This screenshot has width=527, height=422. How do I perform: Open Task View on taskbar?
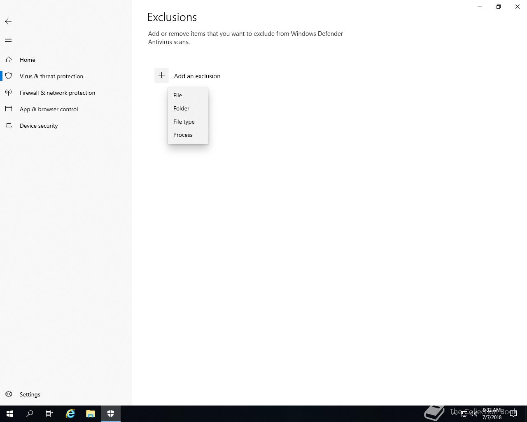click(x=49, y=414)
